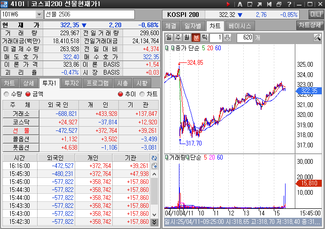Click the volume marker icon left of 거래량

167,157
